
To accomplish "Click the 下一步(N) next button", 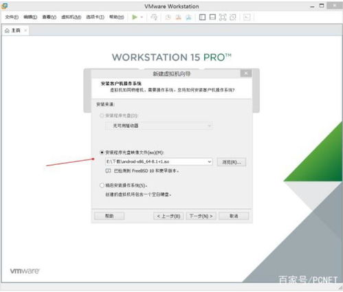I will click(x=201, y=216).
